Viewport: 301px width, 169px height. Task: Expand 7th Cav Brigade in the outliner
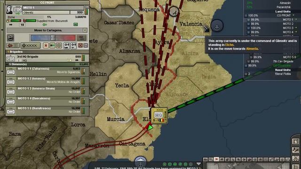248,61
